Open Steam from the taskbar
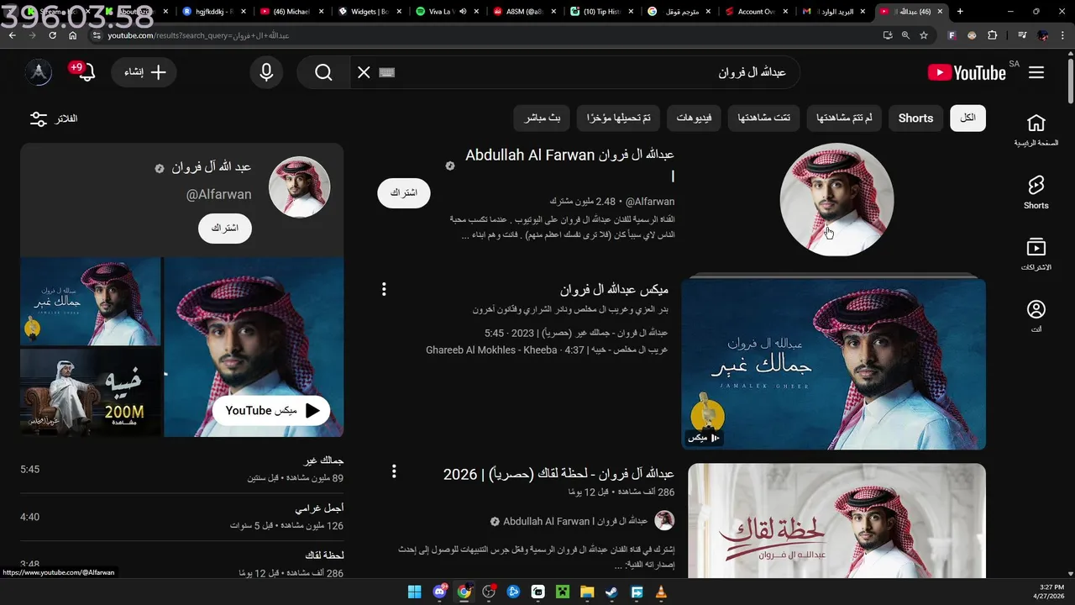1075x605 pixels. pos(611,592)
